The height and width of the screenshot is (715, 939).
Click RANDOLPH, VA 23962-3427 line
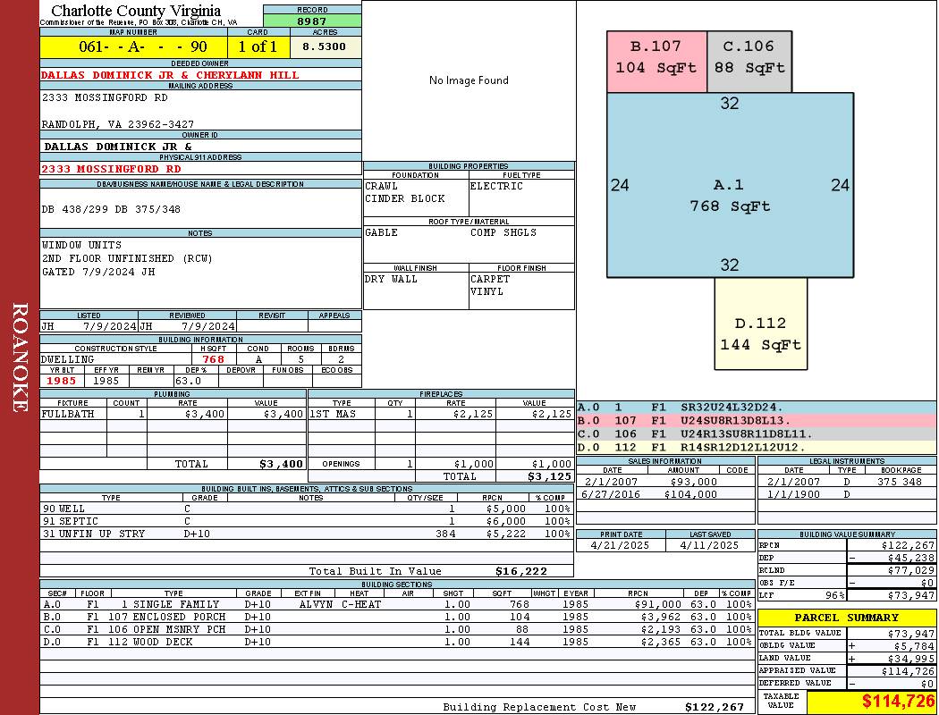coord(118,124)
